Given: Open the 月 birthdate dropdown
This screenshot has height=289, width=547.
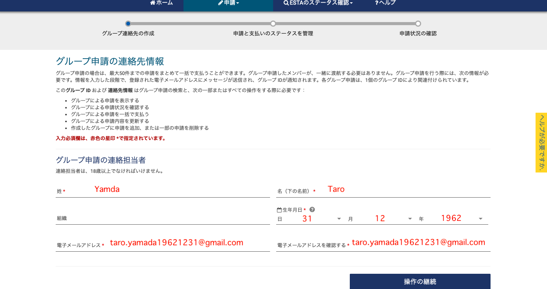Looking at the screenshot, I should click(380, 219).
